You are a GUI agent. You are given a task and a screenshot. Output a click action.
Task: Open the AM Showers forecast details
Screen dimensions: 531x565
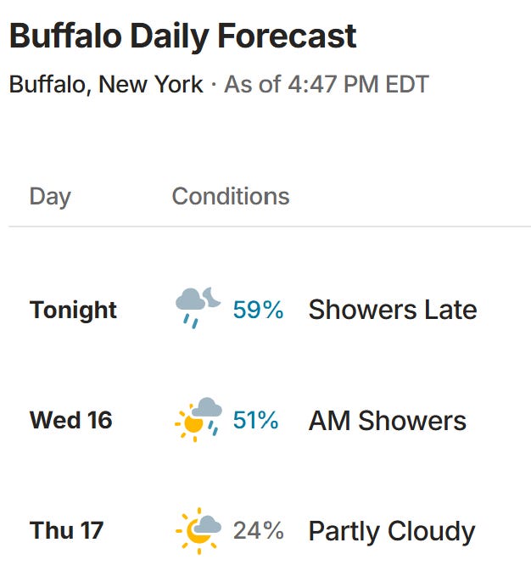(x=388, y=421)
